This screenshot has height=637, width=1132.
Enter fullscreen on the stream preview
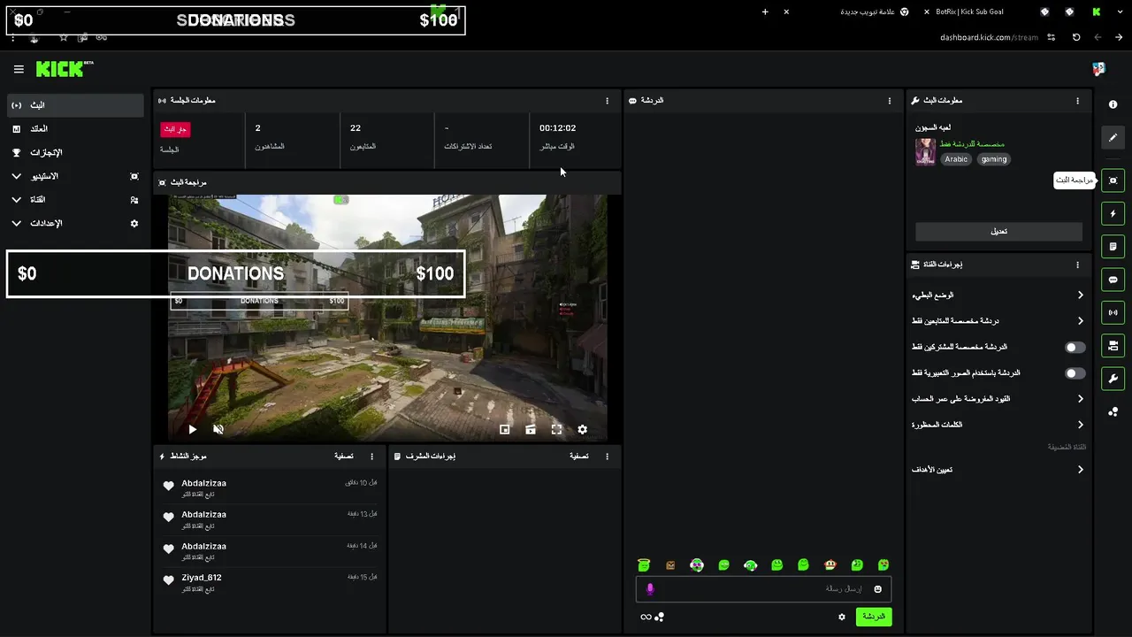point(556,429)
